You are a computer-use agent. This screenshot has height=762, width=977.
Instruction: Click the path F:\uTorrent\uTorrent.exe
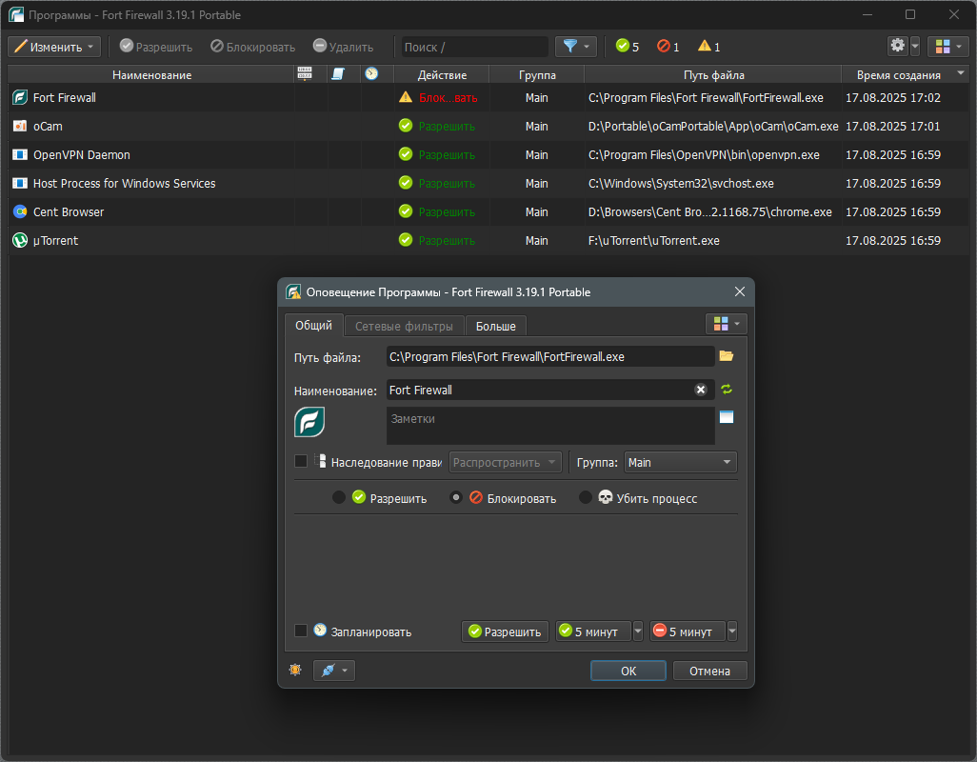(x=653, y=240)
